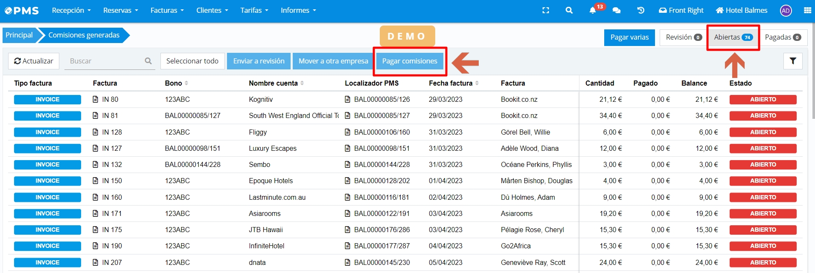The image size is (815, 273).
Task: Open the filter funnel icon
Action: (792, 61)
